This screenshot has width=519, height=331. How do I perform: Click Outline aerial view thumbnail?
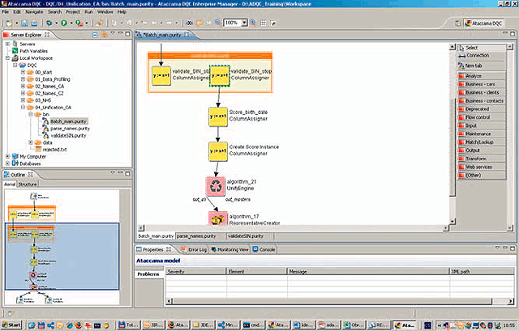(x=62, y=247)
